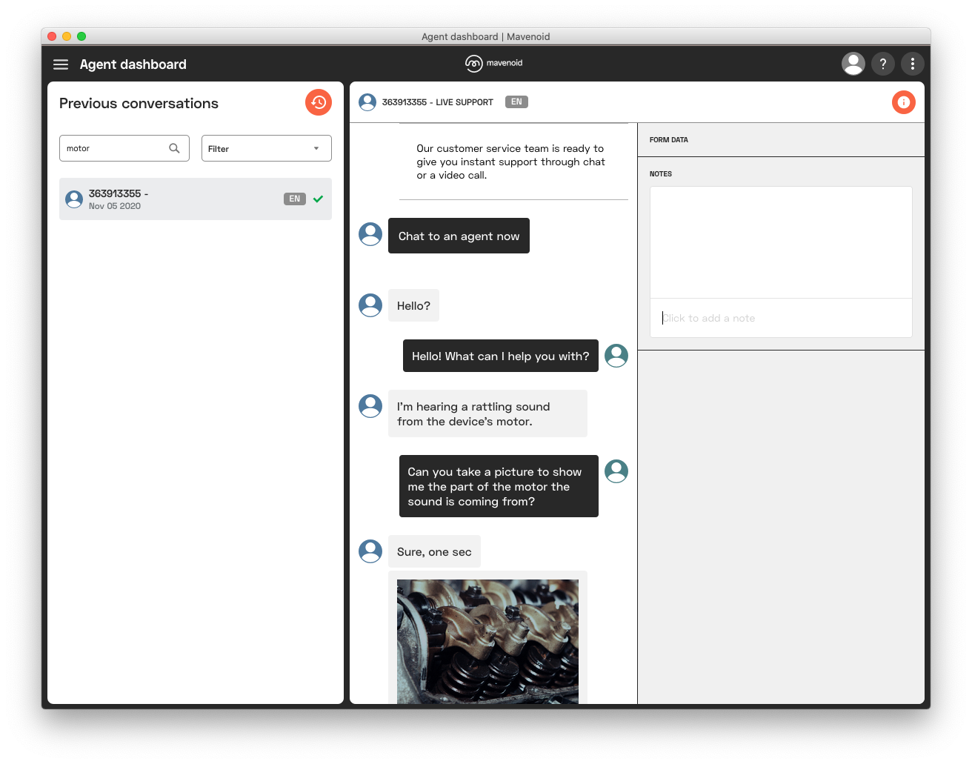Click the Filter dropdown arrow
972x764 pixels.
click(316, 148)
